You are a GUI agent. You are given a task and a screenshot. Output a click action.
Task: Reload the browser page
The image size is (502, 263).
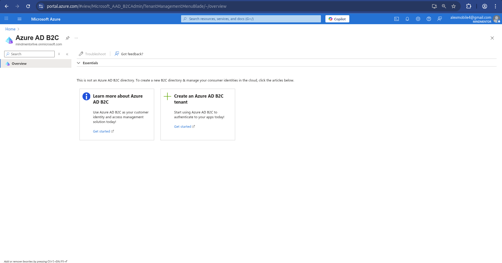point(28,6)
